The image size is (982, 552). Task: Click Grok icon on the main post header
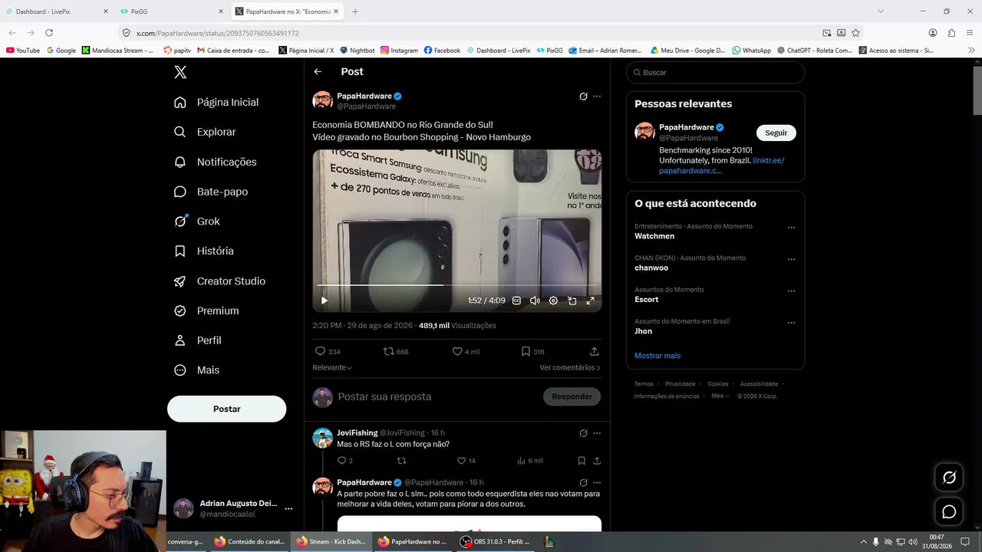point(583,97)
